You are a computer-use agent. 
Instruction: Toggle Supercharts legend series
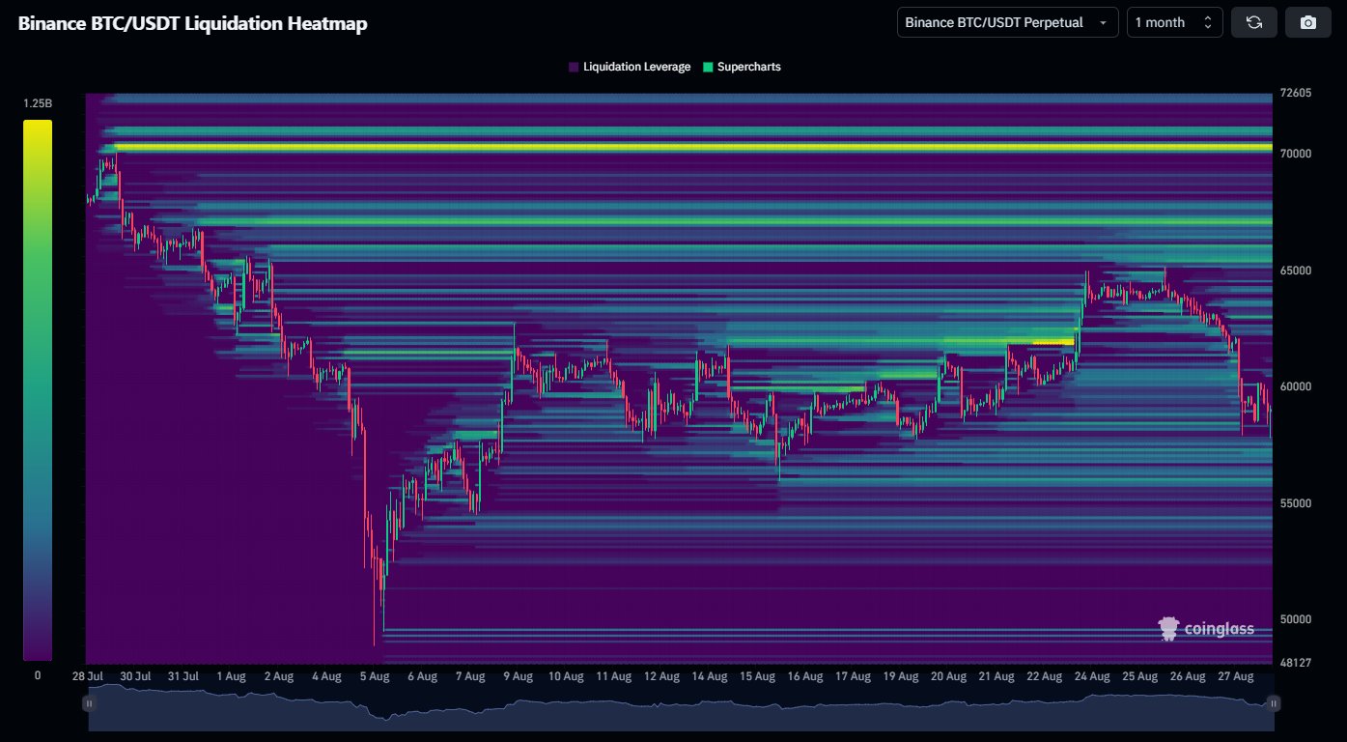[x=742, y=67]
